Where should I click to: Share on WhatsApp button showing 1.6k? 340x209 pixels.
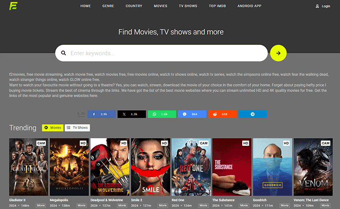point(162,114)
